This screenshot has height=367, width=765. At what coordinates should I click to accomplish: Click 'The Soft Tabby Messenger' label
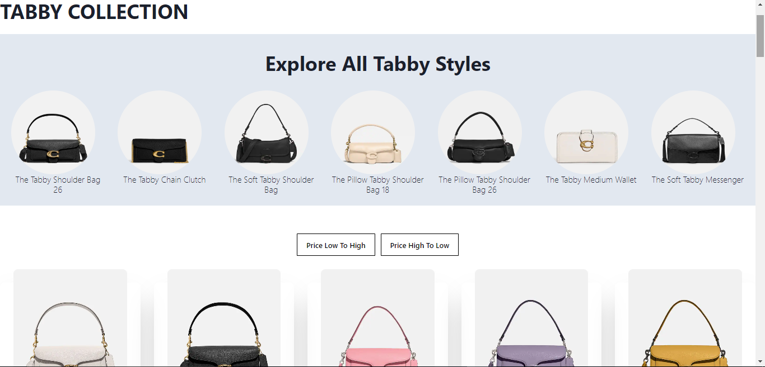(698, 180)
